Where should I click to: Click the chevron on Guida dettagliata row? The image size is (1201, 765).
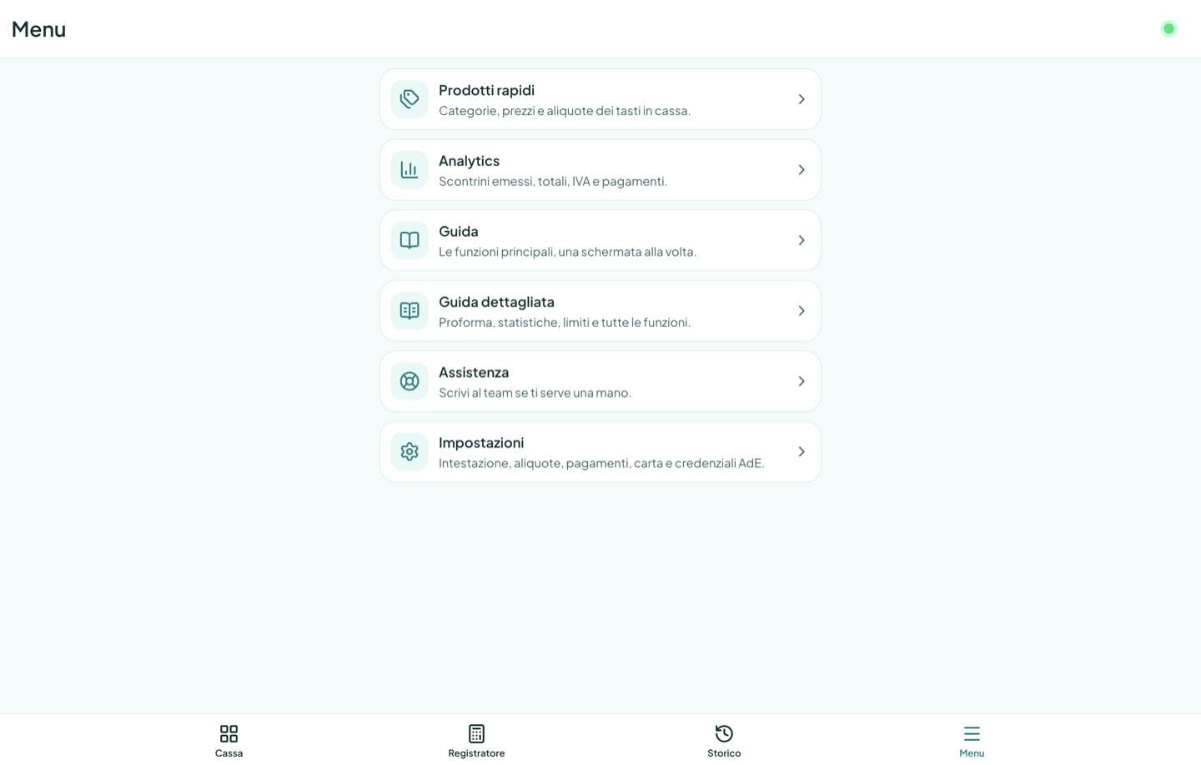click(x=802, y=310)
